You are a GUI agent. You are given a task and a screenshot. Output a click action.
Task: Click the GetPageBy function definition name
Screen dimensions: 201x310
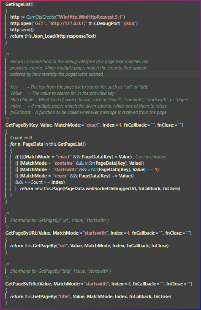(x=17, y=125)
